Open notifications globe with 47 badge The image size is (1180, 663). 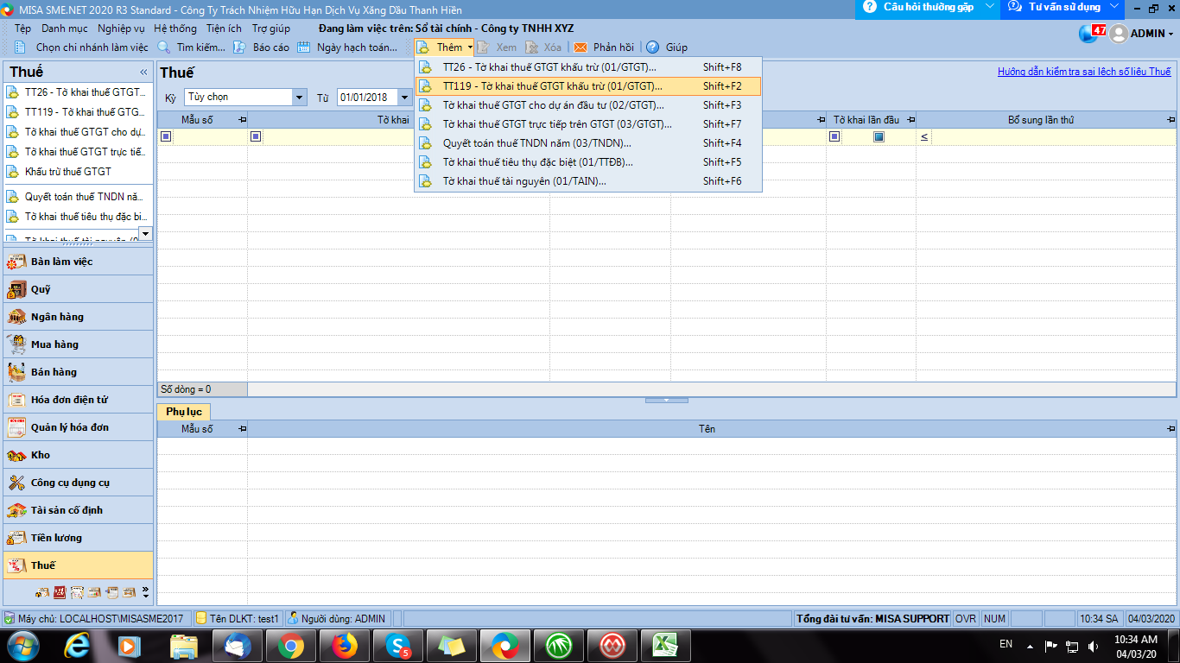(1091, 33)
